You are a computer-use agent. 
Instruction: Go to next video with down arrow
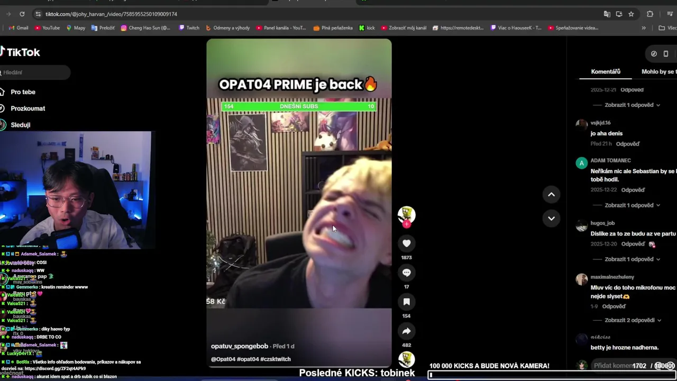551,218
